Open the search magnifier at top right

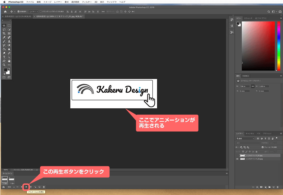tap(269, 12)
